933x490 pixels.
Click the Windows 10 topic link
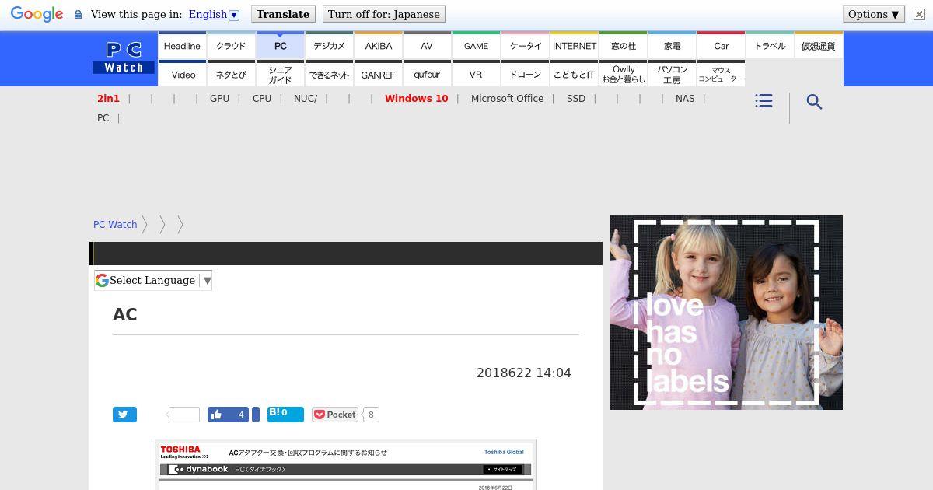click(416, 99)
